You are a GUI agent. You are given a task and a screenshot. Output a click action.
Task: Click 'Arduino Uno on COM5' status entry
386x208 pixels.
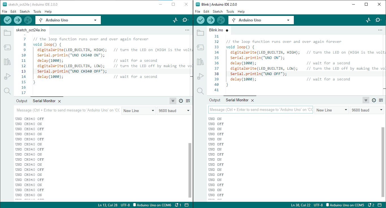[345, 205]
